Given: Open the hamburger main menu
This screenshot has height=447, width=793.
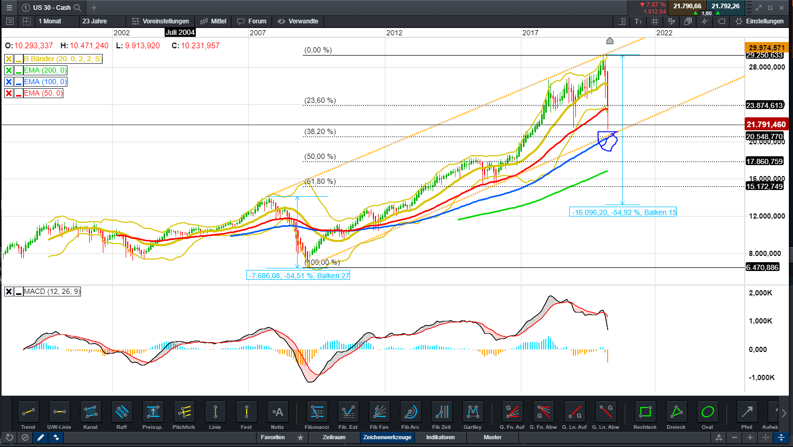Looking at the screenshot, I should 9,8.
